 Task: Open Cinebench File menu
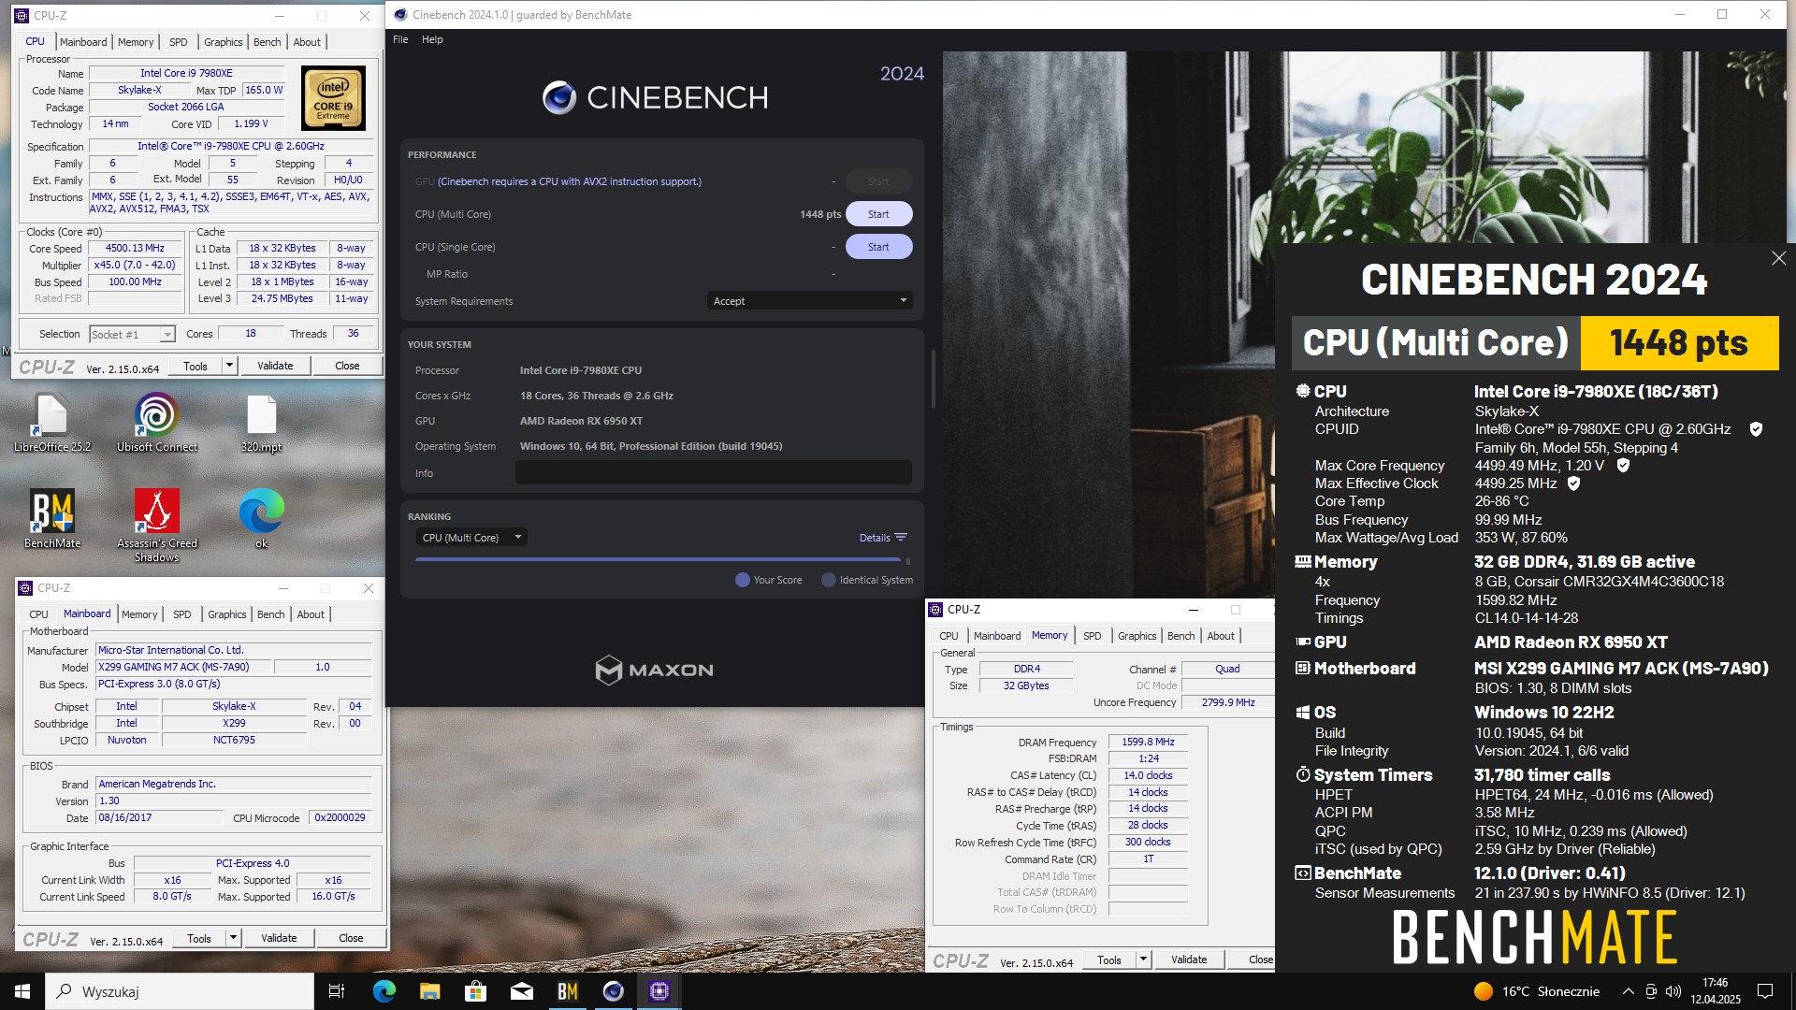[x=400, y=39]
